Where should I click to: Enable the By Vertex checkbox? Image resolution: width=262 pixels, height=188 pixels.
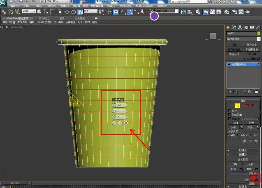coord(230,111)
